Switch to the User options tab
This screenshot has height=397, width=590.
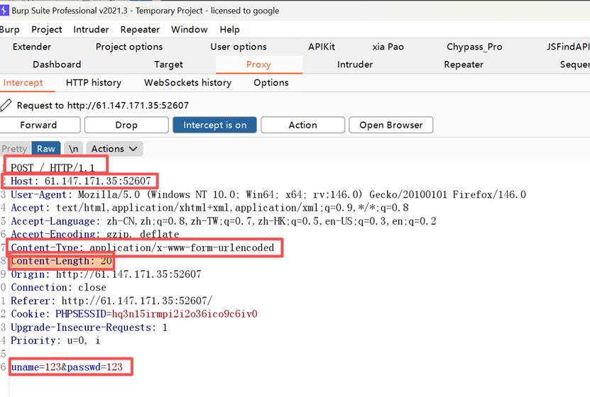[x=239, y=47]
